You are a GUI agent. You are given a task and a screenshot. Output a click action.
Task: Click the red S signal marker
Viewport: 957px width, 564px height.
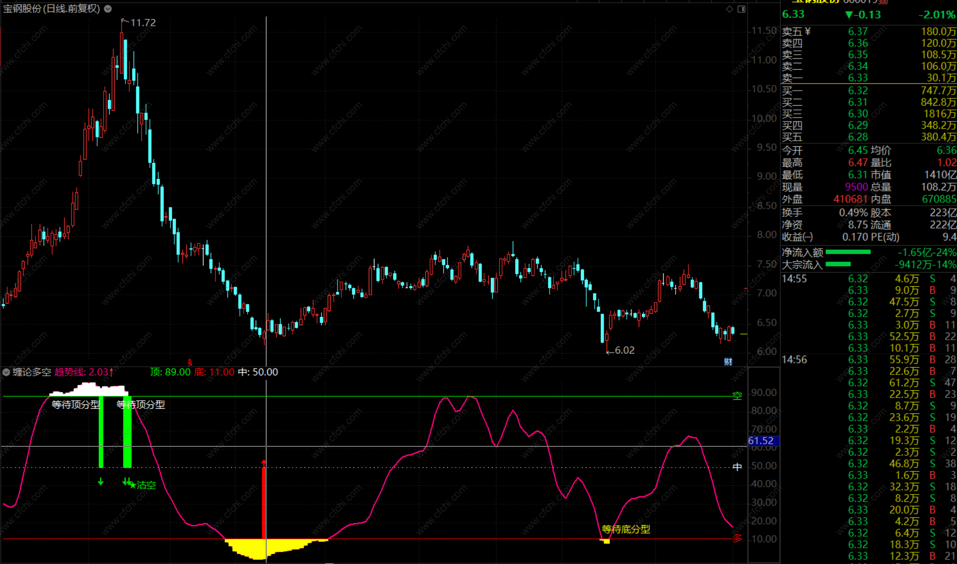point(190,362)
